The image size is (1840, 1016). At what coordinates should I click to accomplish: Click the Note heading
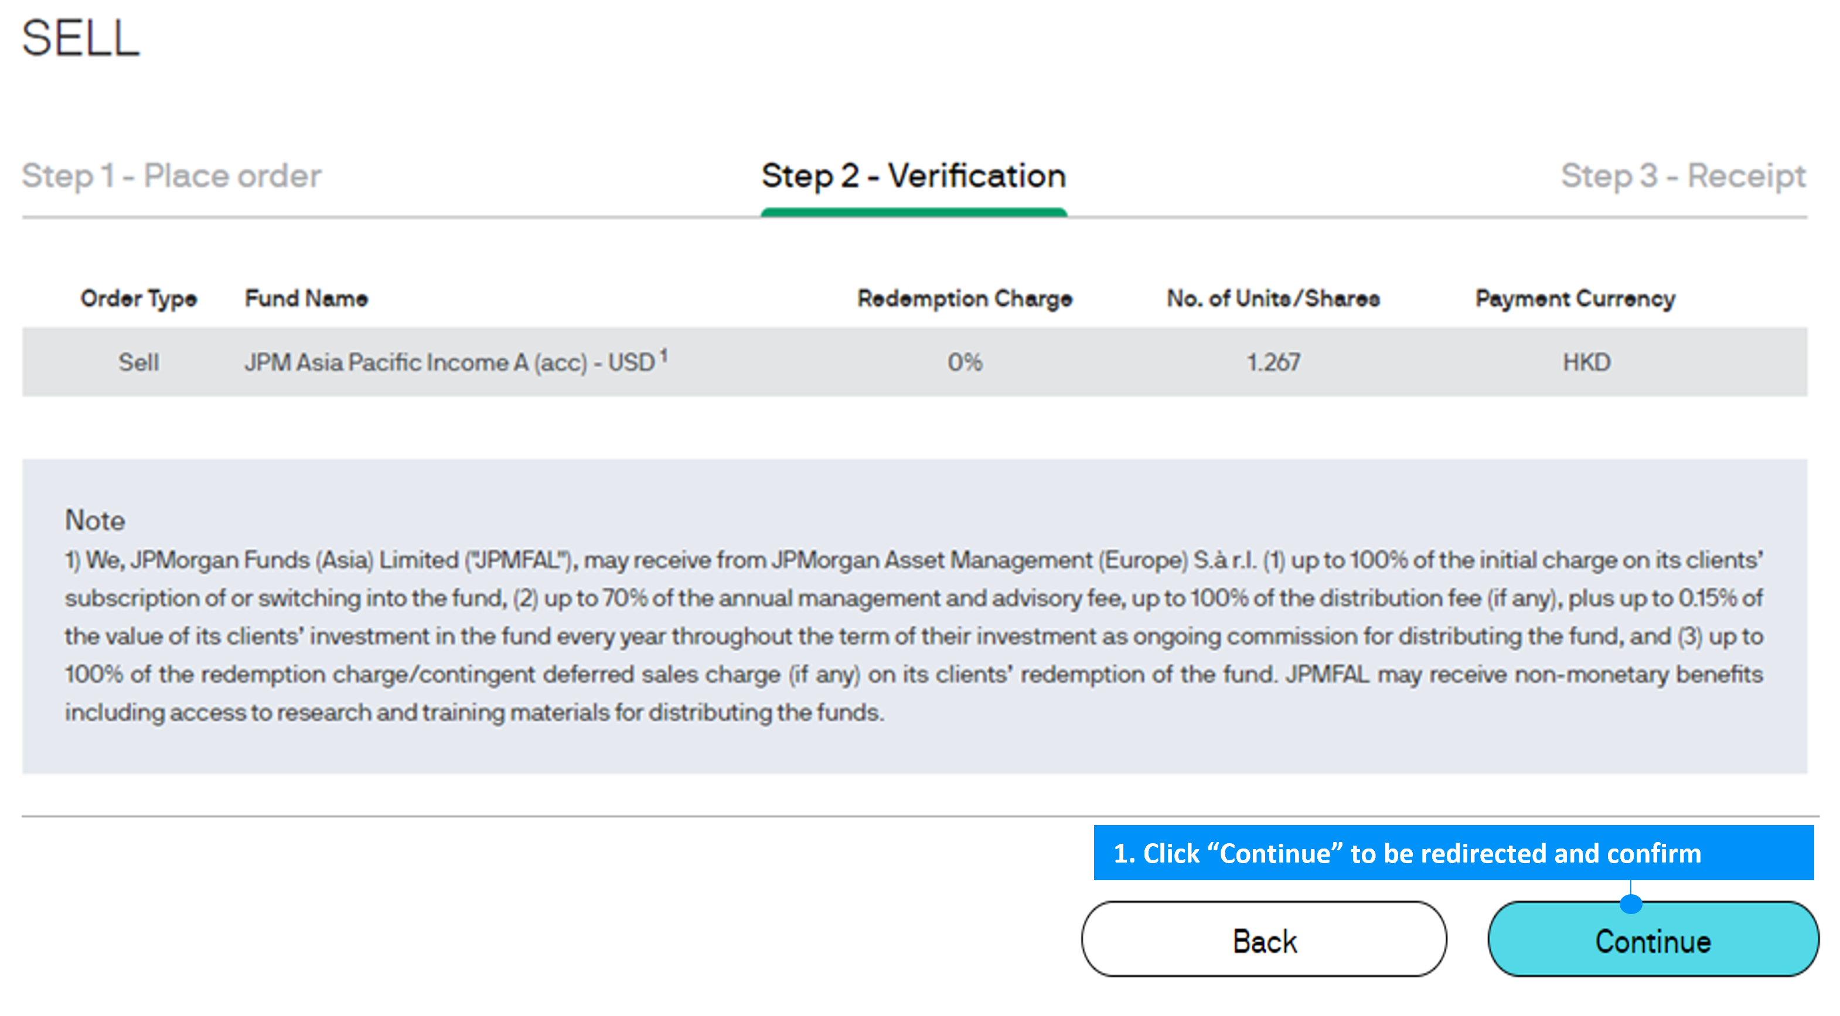pos(95,520)
